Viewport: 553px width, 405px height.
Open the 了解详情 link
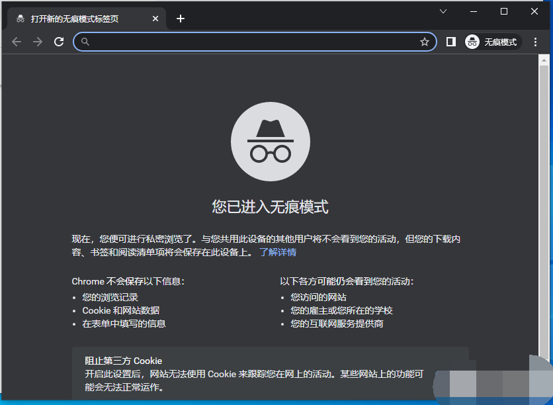pos(278,252)
